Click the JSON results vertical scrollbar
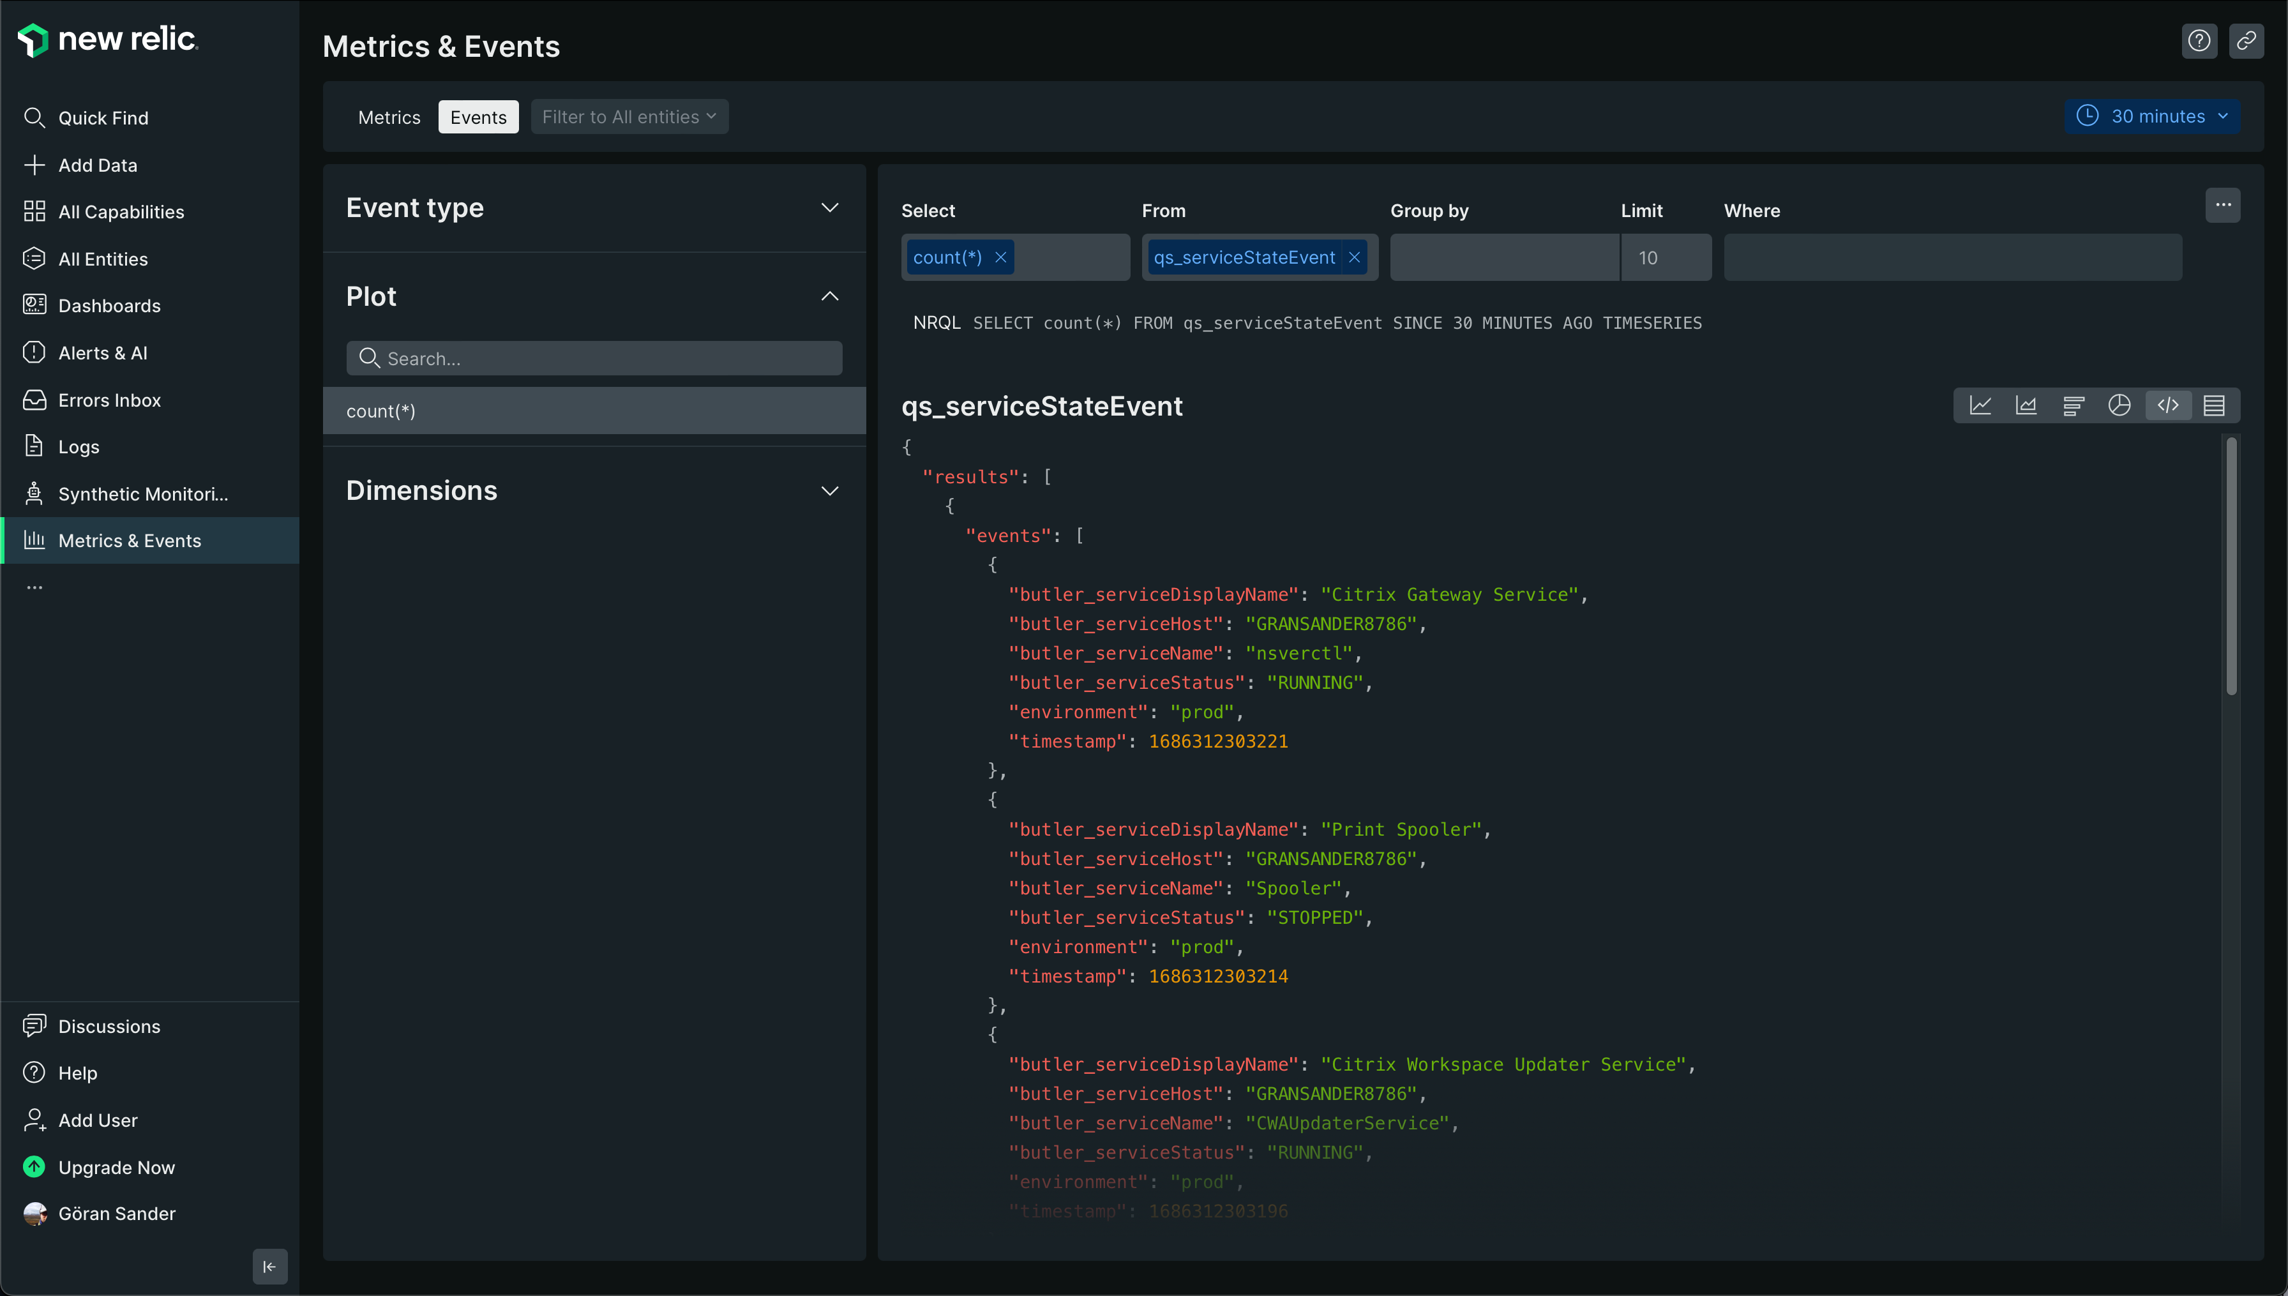 click(2231, 566)
